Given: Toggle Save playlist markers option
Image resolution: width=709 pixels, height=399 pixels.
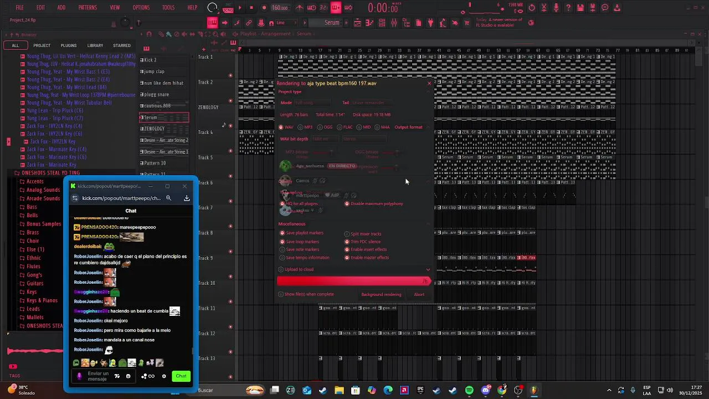Looking at the screenshot, I should pyautogui.click(x=281, y=233).
